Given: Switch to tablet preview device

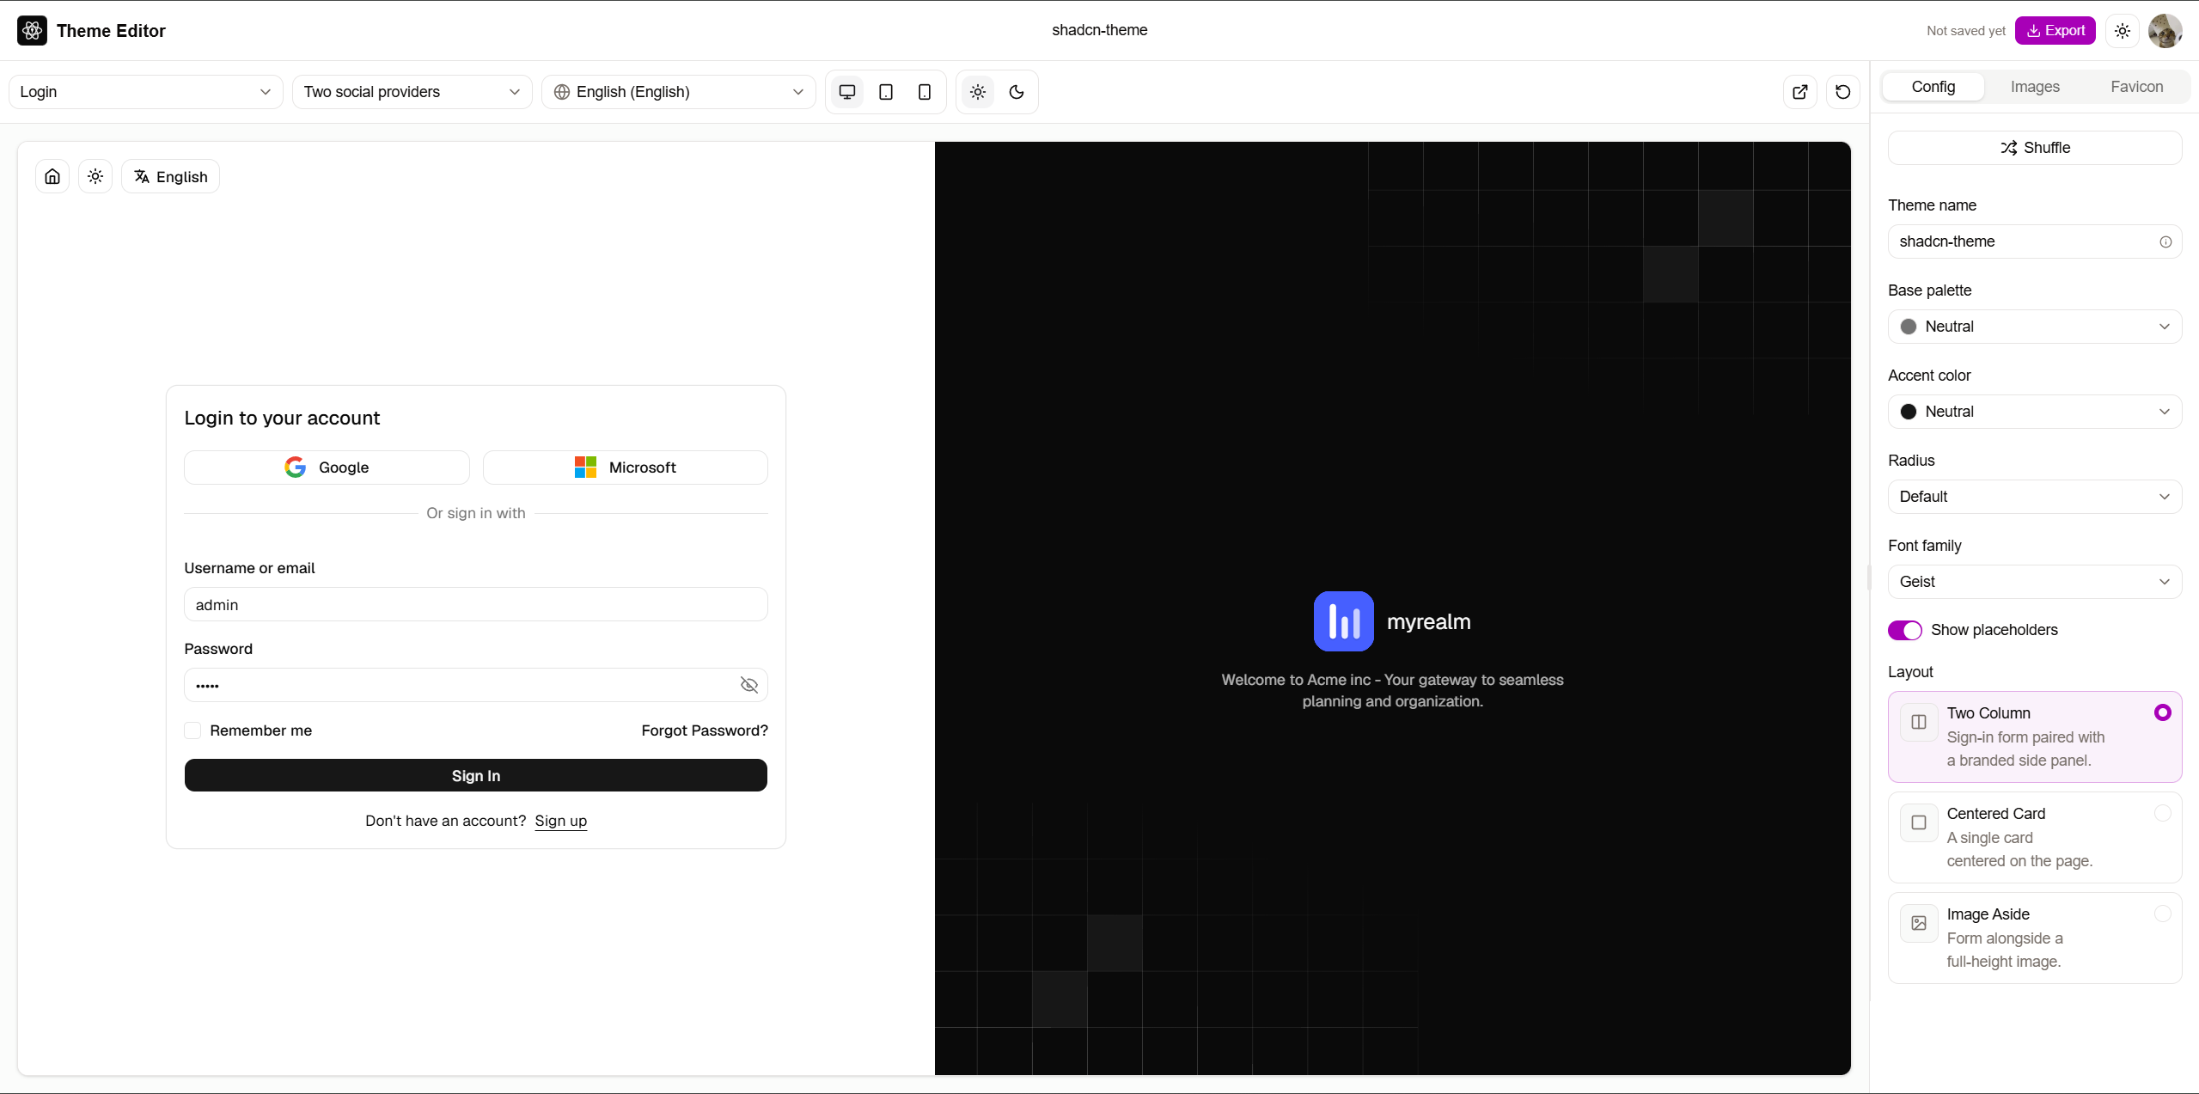Looking at the screenshot, I should tap(886, 92).
